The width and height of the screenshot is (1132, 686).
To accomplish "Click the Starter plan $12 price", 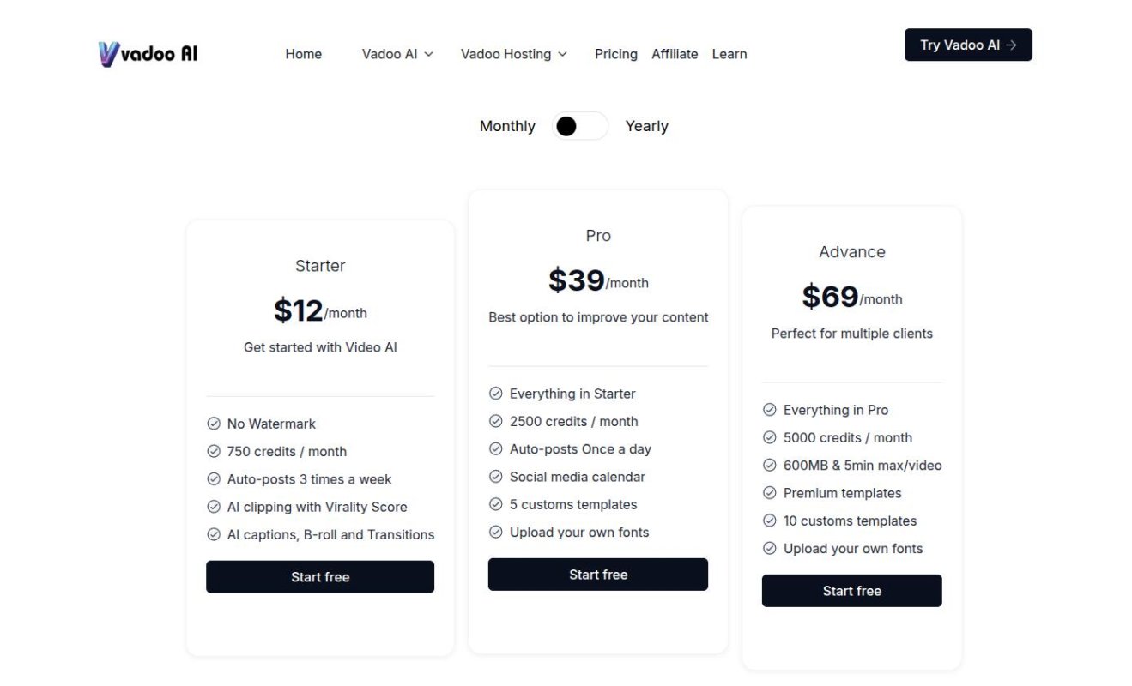I will 299,310.
